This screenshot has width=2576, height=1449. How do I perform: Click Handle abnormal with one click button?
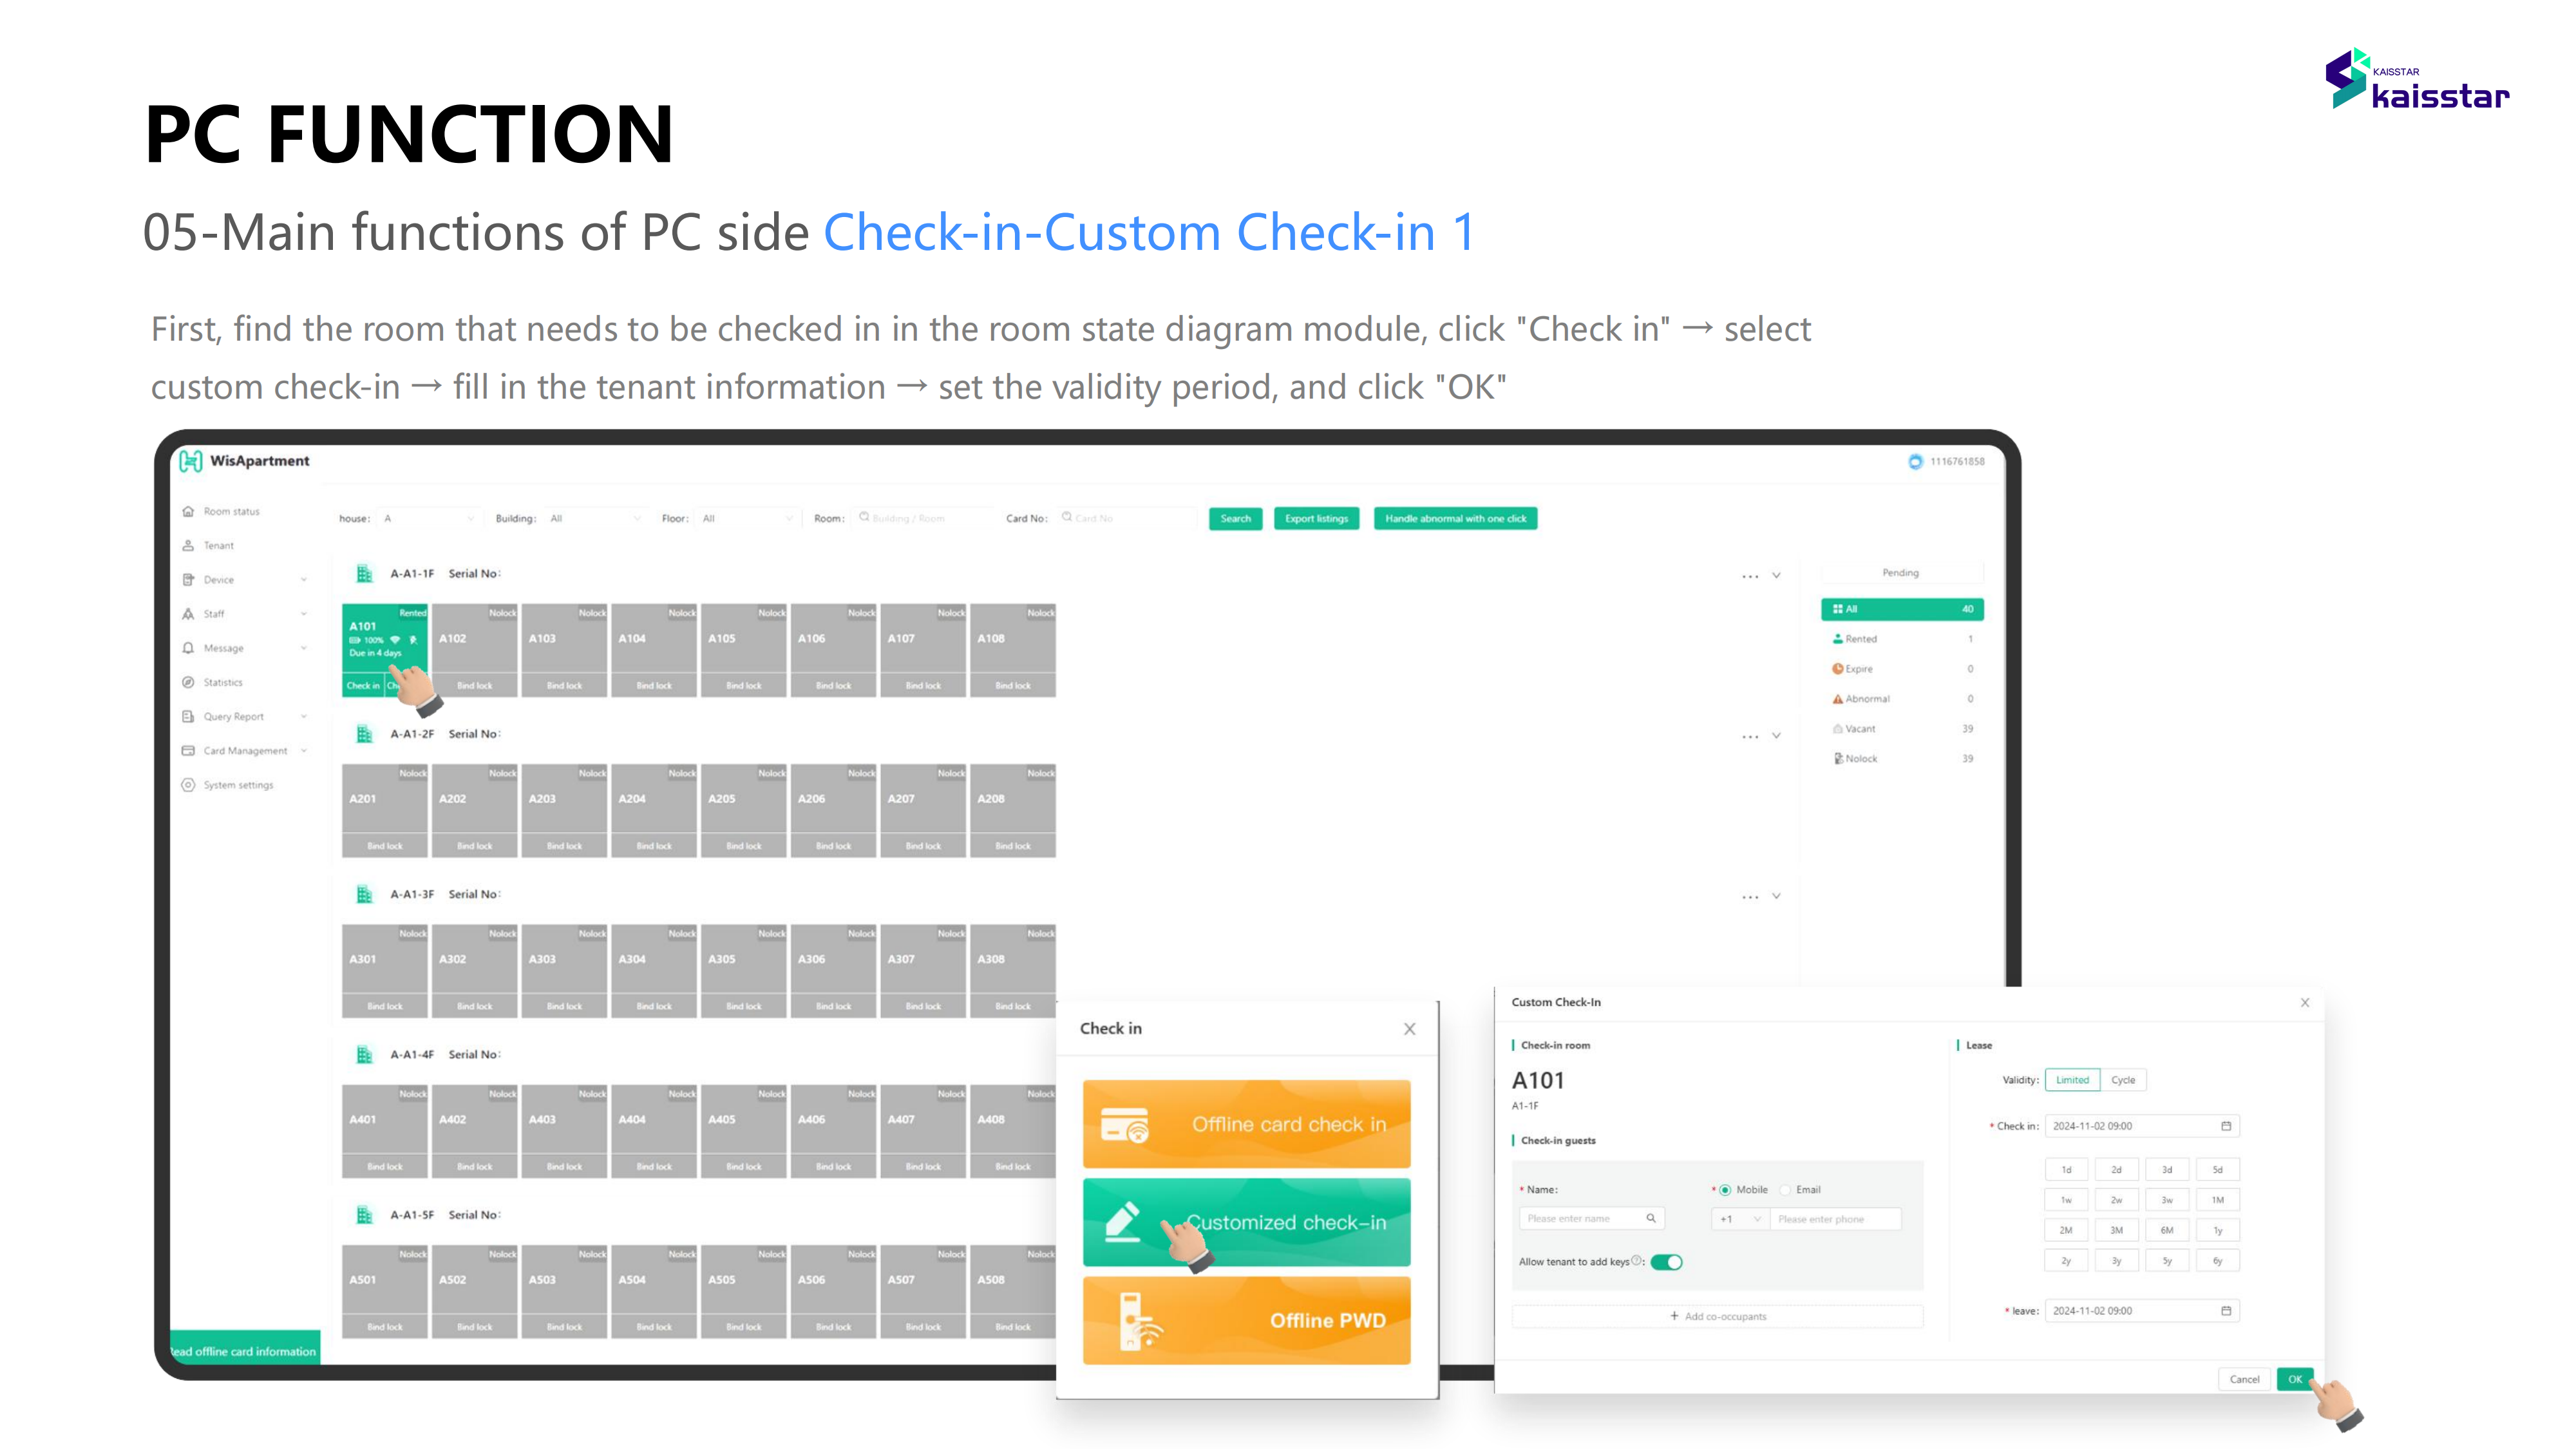pyautogui.click(x=1455, y=518)
